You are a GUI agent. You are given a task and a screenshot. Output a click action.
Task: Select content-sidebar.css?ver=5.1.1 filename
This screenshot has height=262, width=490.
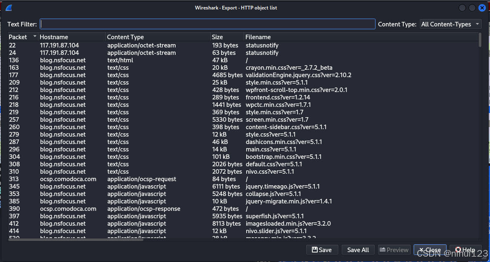pos(286,127)
